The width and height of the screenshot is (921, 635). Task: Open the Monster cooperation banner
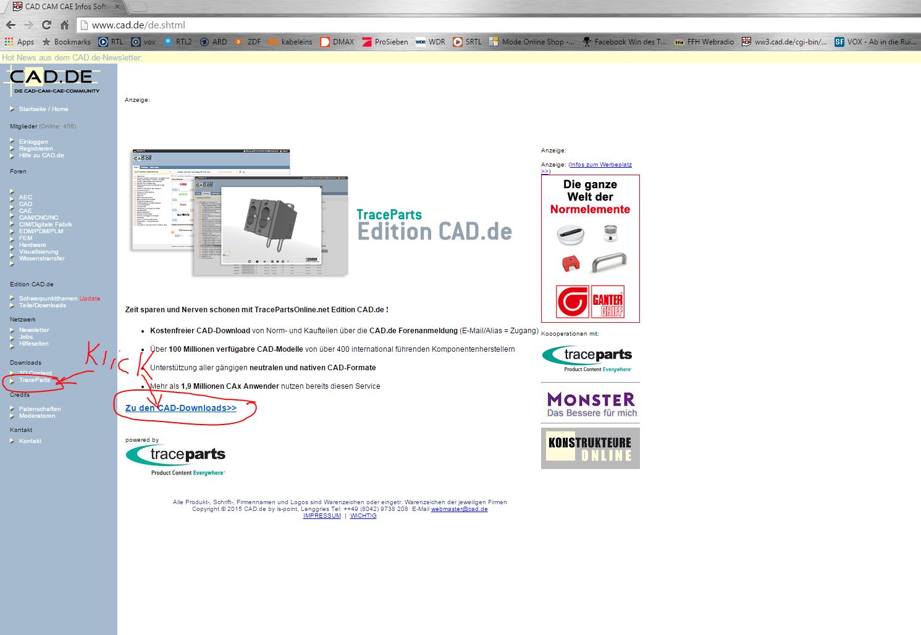pos(591,404)
